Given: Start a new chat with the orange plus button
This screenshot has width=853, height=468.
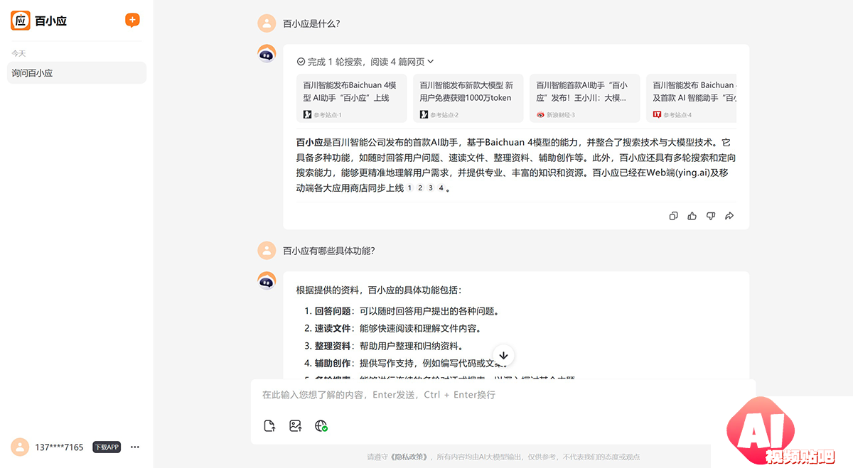Looking at the screenshot, I should click(x=132, y=20).
